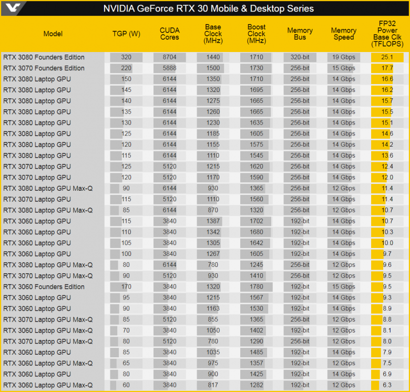Click the '15 Gbps' cell in the RTX 3060 Founders Edition row

point(344,287)
